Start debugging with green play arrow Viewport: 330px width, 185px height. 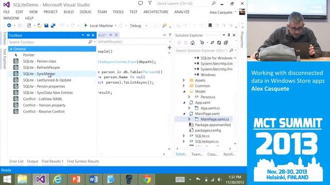[x=86, y=25]
